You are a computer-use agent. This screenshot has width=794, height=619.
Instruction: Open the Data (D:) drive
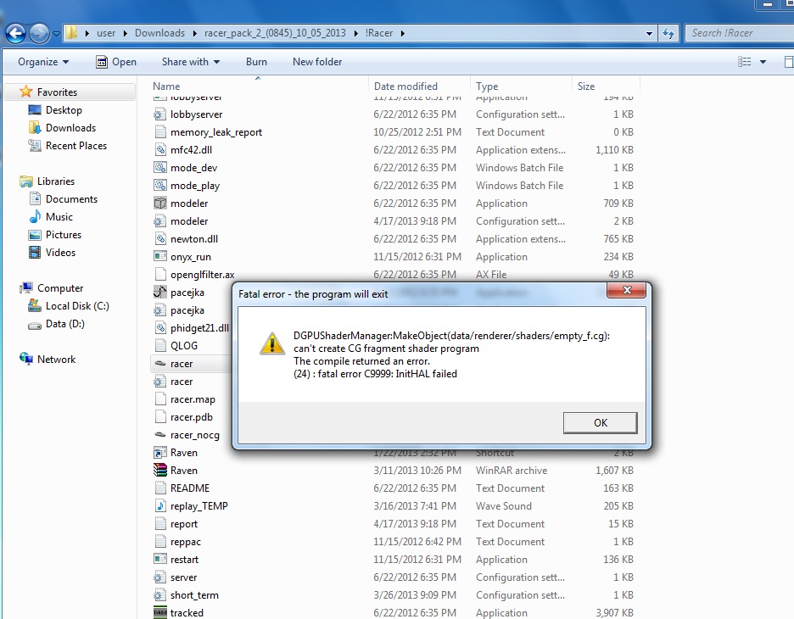pyautogui.click(x=64, y=323)
